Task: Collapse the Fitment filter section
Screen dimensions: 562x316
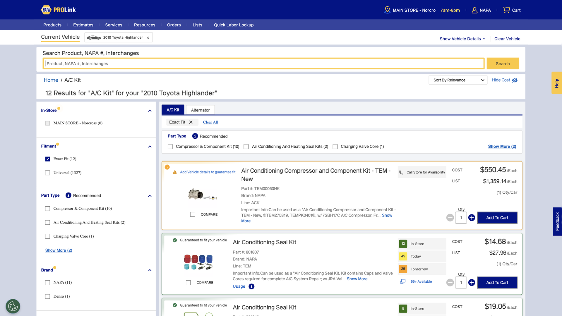Action: 150,147
